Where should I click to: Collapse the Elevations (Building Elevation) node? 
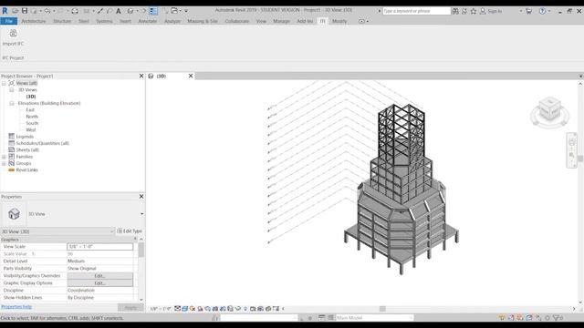tap(12, 103)
